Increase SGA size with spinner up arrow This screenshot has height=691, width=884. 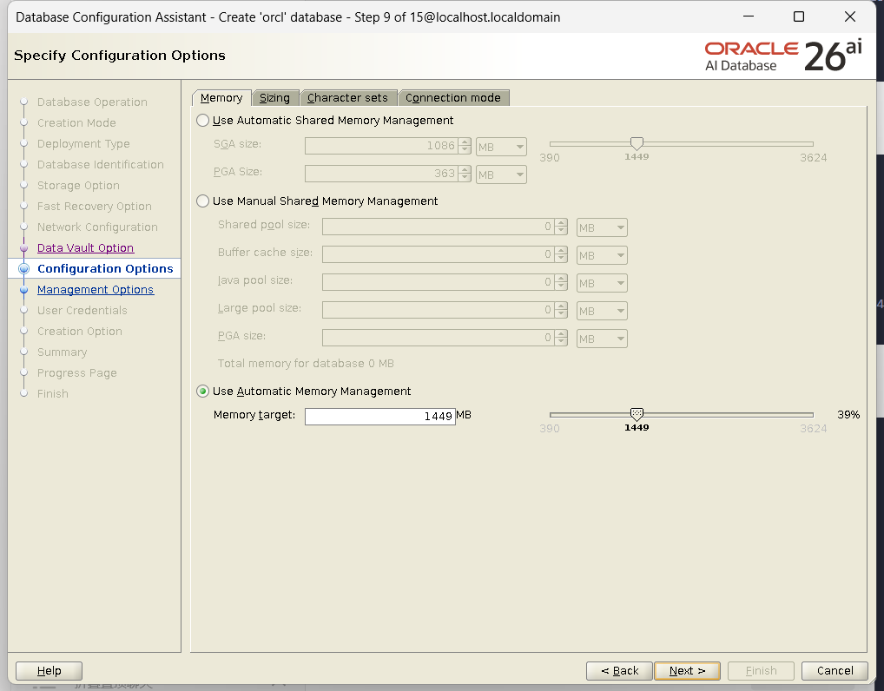coord(465,142)
